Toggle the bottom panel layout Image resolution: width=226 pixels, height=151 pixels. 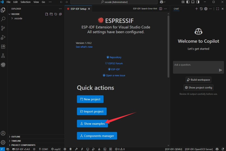tap(193, 2)
